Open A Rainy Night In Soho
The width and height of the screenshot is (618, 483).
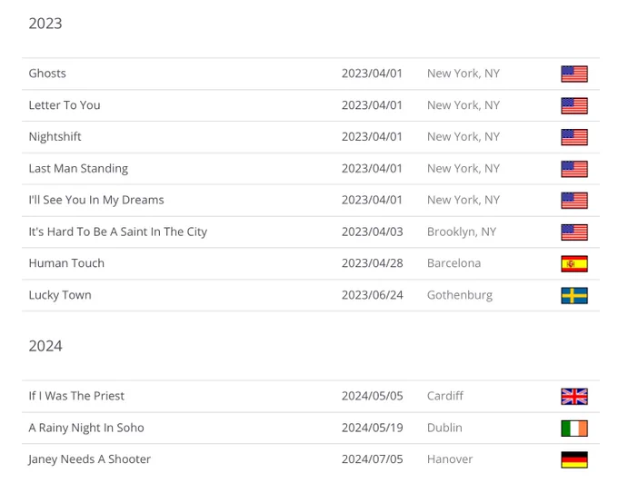[86, 428]
